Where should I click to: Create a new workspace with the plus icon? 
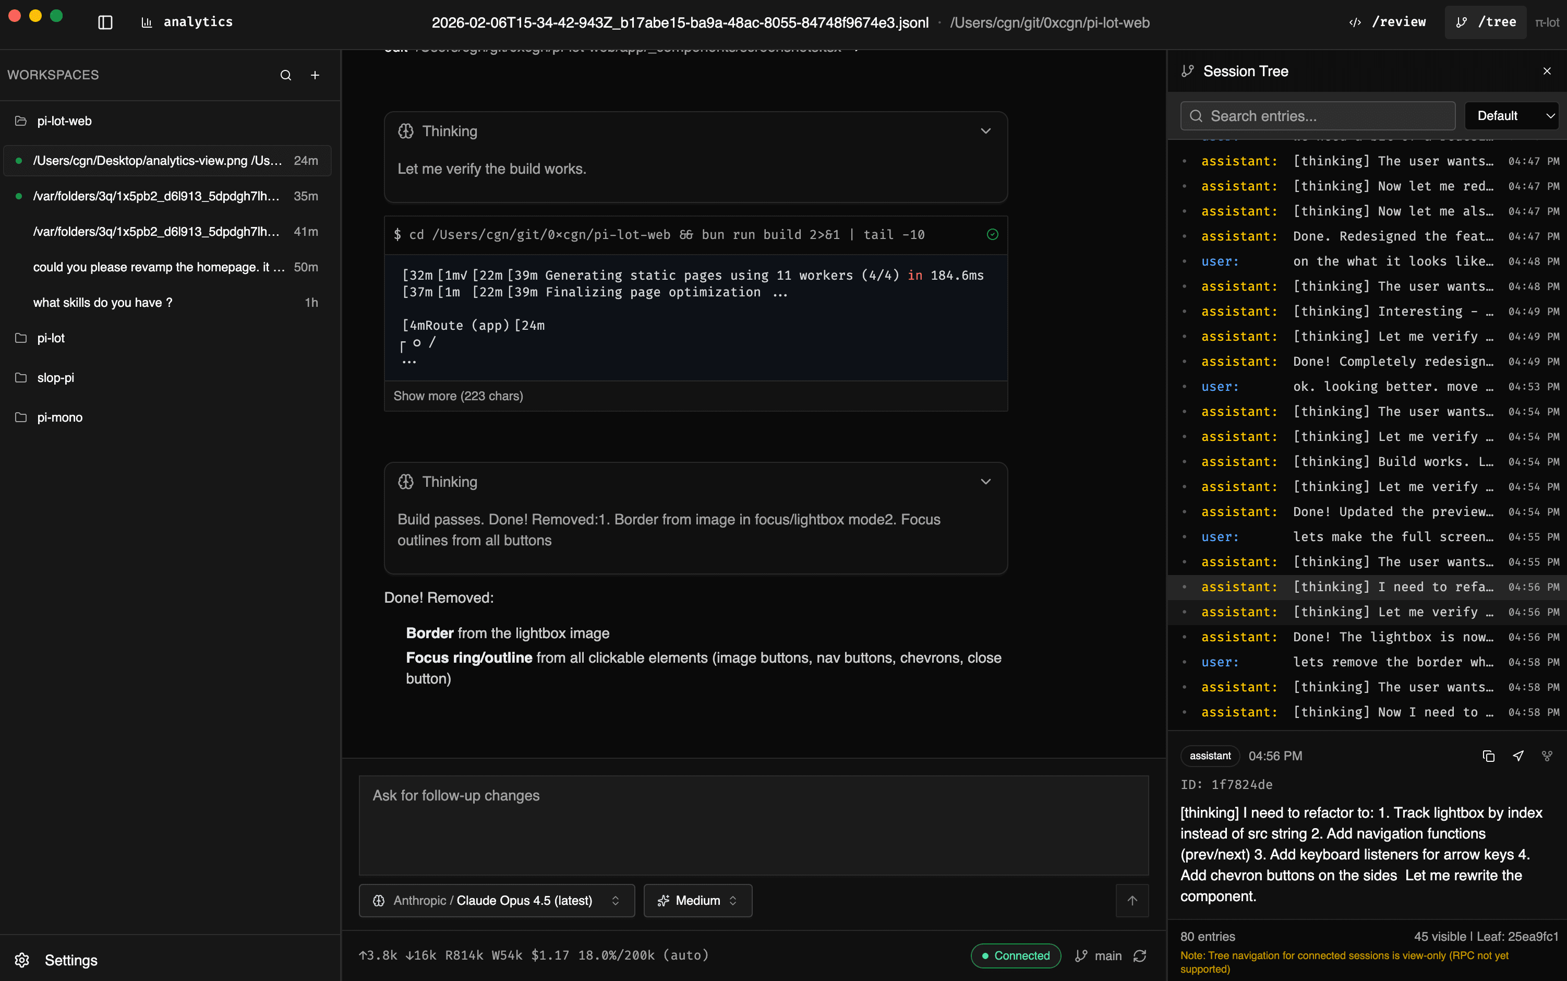tap(315, 75)
